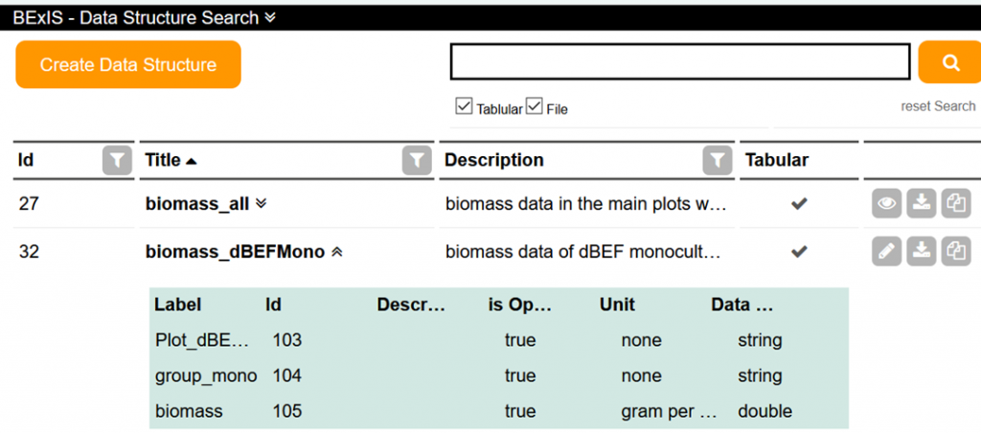Click the reset Search link
981x433 pixels.
[x=938, y=106]
